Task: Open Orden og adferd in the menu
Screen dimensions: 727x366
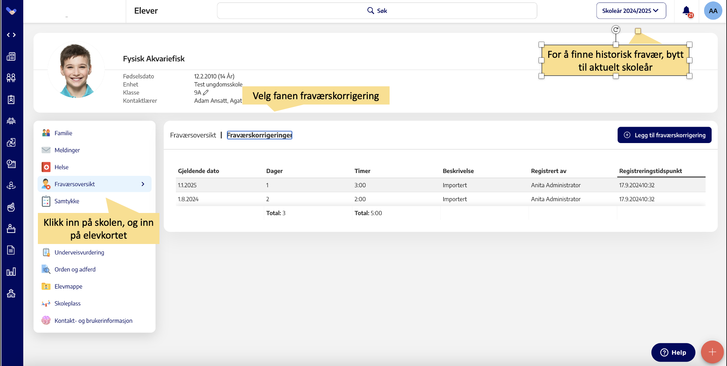Action: point(75,269)
